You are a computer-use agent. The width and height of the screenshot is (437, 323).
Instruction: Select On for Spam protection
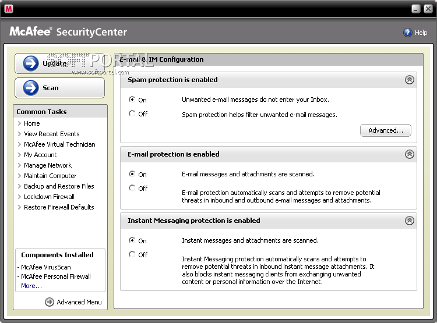[x=132, y=100]
